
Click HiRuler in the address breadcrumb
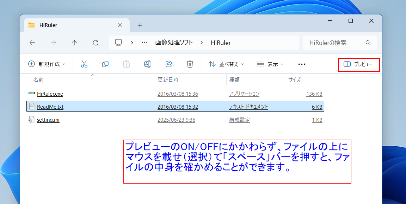[221, 43]
